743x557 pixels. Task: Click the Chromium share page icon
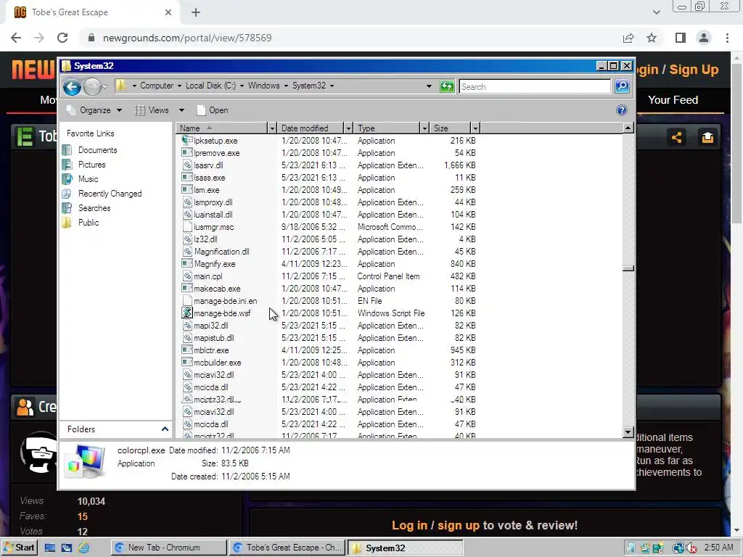(x=628, y=38)
